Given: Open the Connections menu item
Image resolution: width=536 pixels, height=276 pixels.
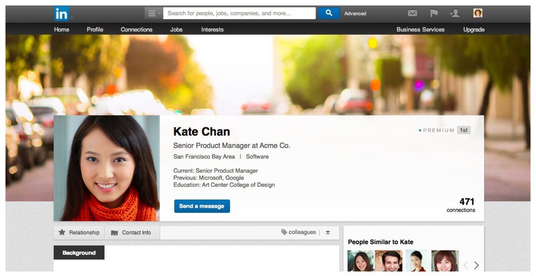Looking at the screenshot, I should (x=136, y=29).
